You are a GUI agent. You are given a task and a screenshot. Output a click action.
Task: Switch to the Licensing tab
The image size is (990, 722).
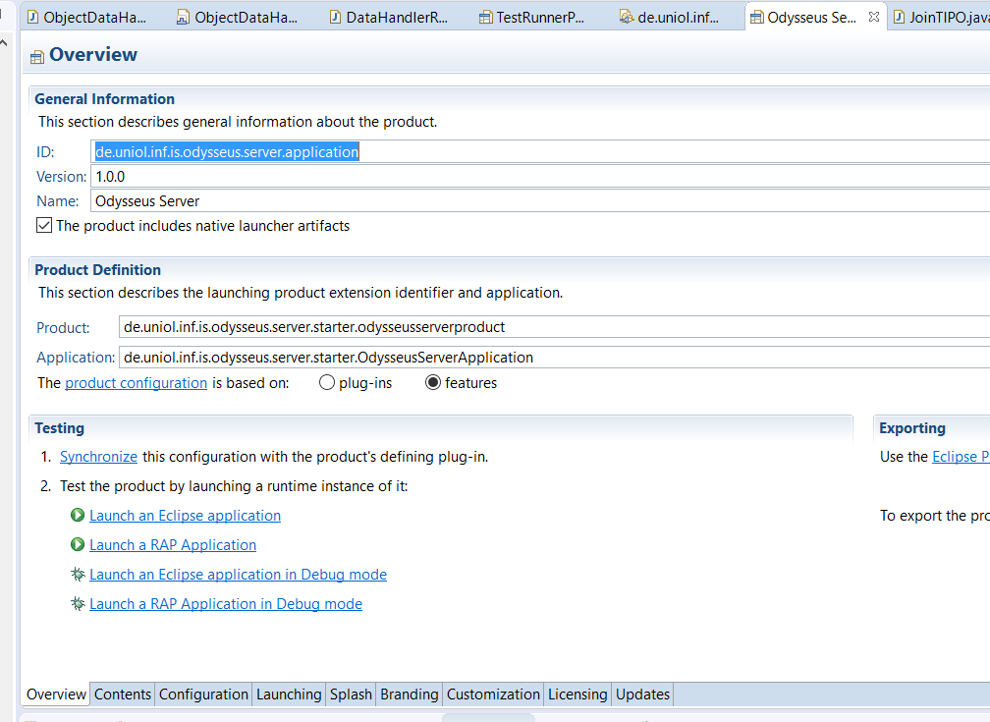[x=577, y=694]
